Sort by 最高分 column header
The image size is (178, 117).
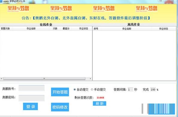66,29
